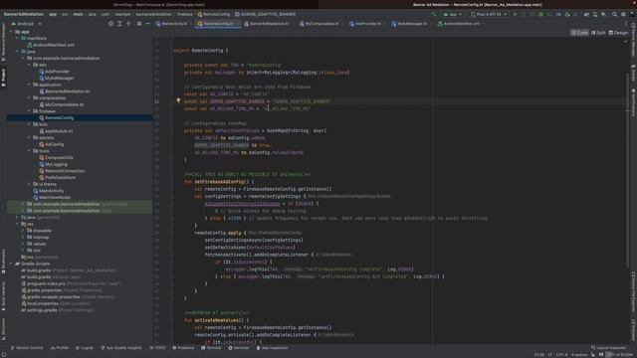Collapse the ads package
637x358 pixels.
click(x=29, y=65)
